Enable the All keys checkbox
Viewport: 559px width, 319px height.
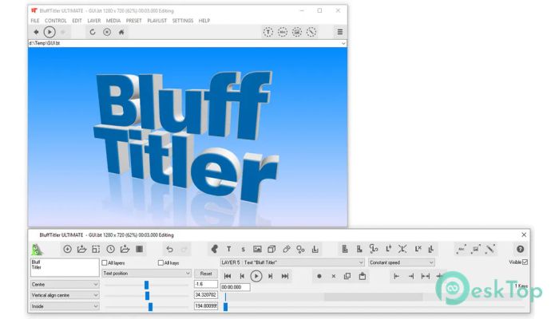point(161,262)
